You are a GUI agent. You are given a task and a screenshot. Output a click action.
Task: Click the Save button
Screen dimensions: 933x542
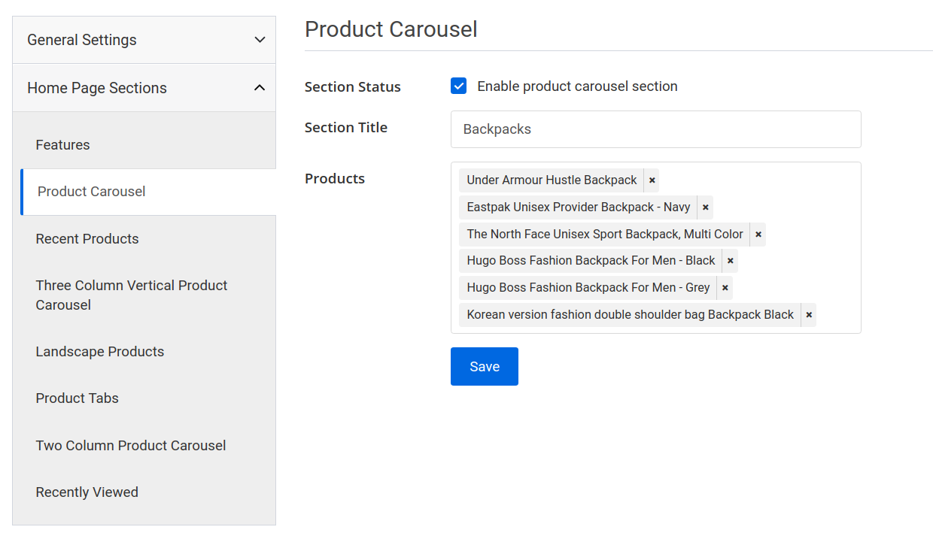(484, 366)
